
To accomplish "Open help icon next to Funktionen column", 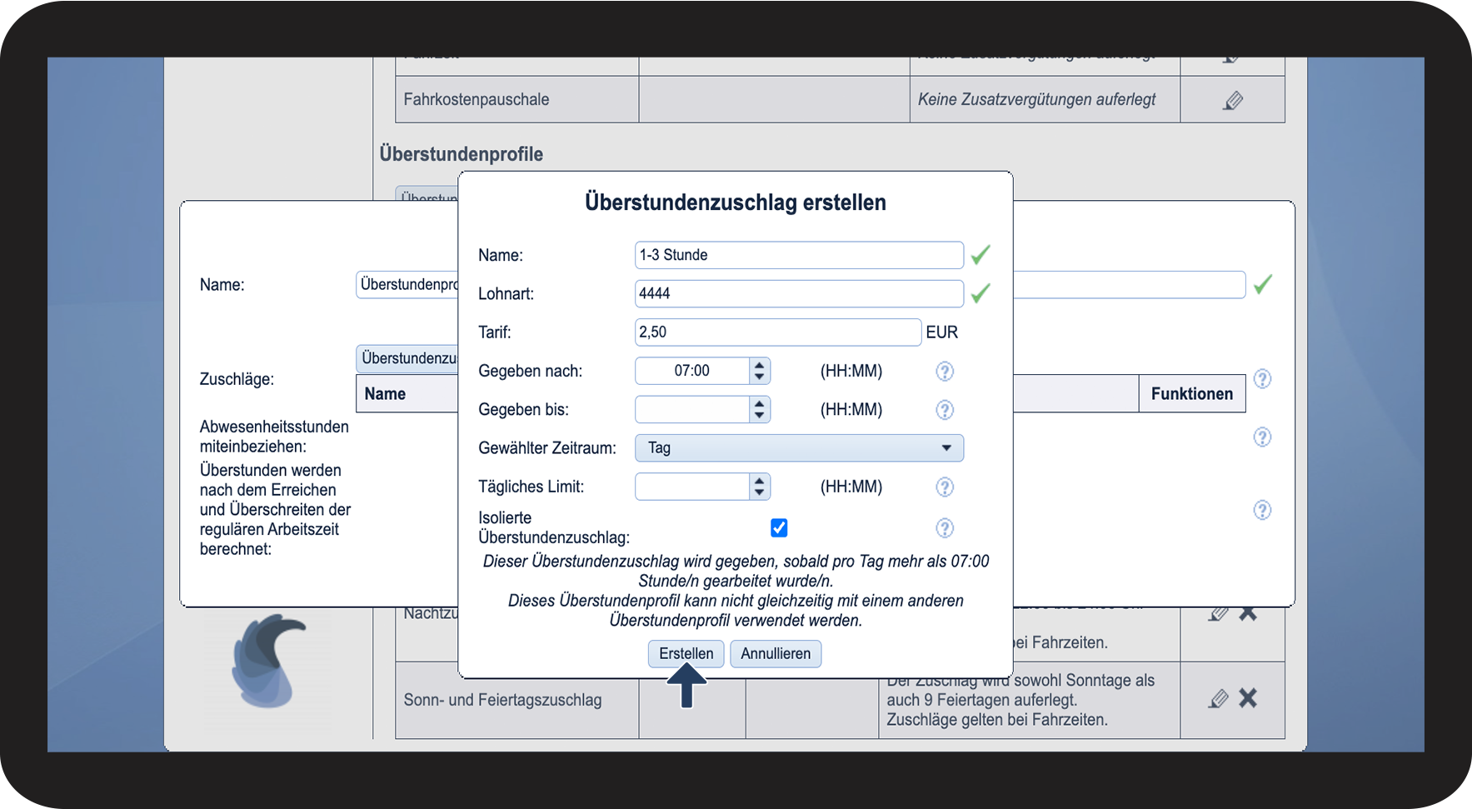I will click(x=1262, y=380).
